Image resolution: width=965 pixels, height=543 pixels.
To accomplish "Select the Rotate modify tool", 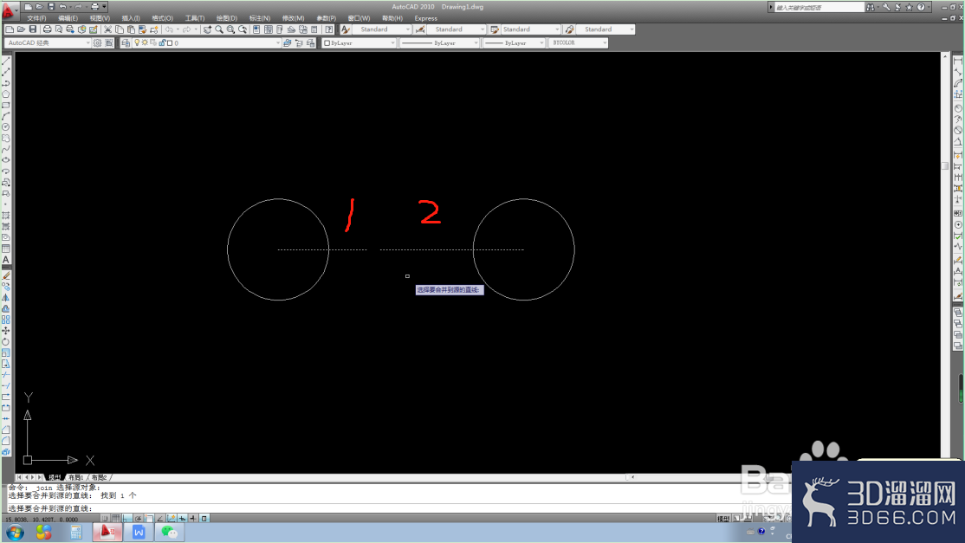I will 6,342.
